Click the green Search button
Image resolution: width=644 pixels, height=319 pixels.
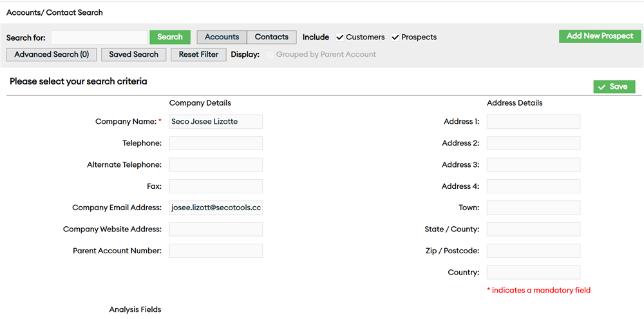[x=170, y=37]
